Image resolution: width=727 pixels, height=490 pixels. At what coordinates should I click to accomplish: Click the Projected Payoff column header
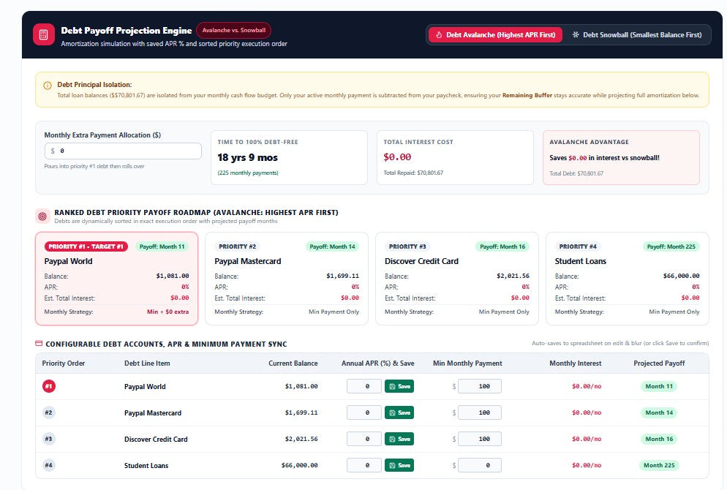[x=659, y=363]
